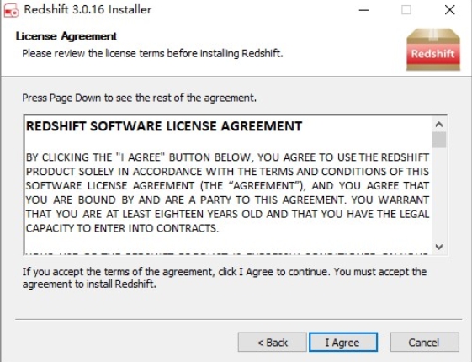Minimize the Redshift installer window

(x=363, y=10)
